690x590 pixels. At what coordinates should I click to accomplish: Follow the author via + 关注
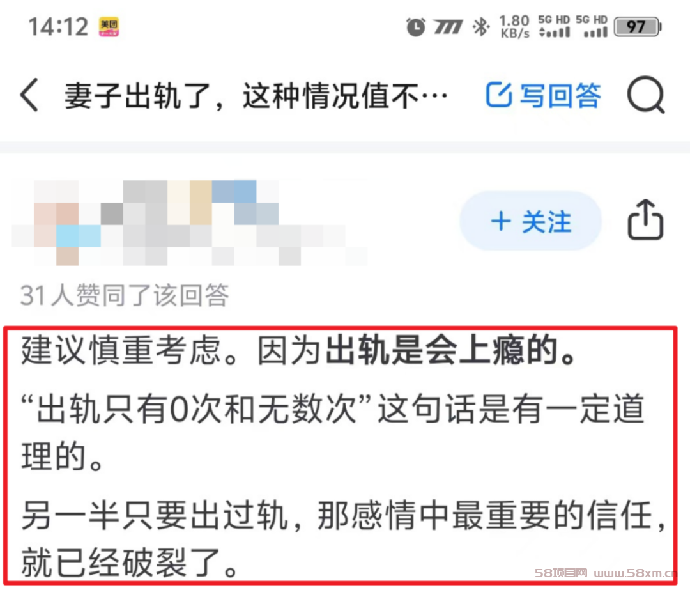(530, 221)
